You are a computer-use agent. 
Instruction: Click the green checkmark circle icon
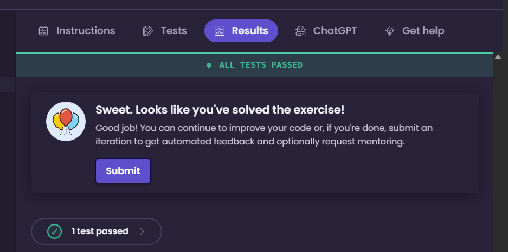54,231
